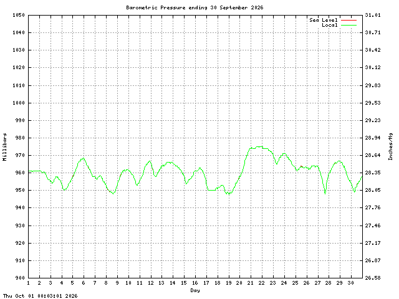Image resolution: width=399 pixels, height=299 pixels.
Task: Click the 30.12 inches/Hg axis label
Action: pos(373,67)
